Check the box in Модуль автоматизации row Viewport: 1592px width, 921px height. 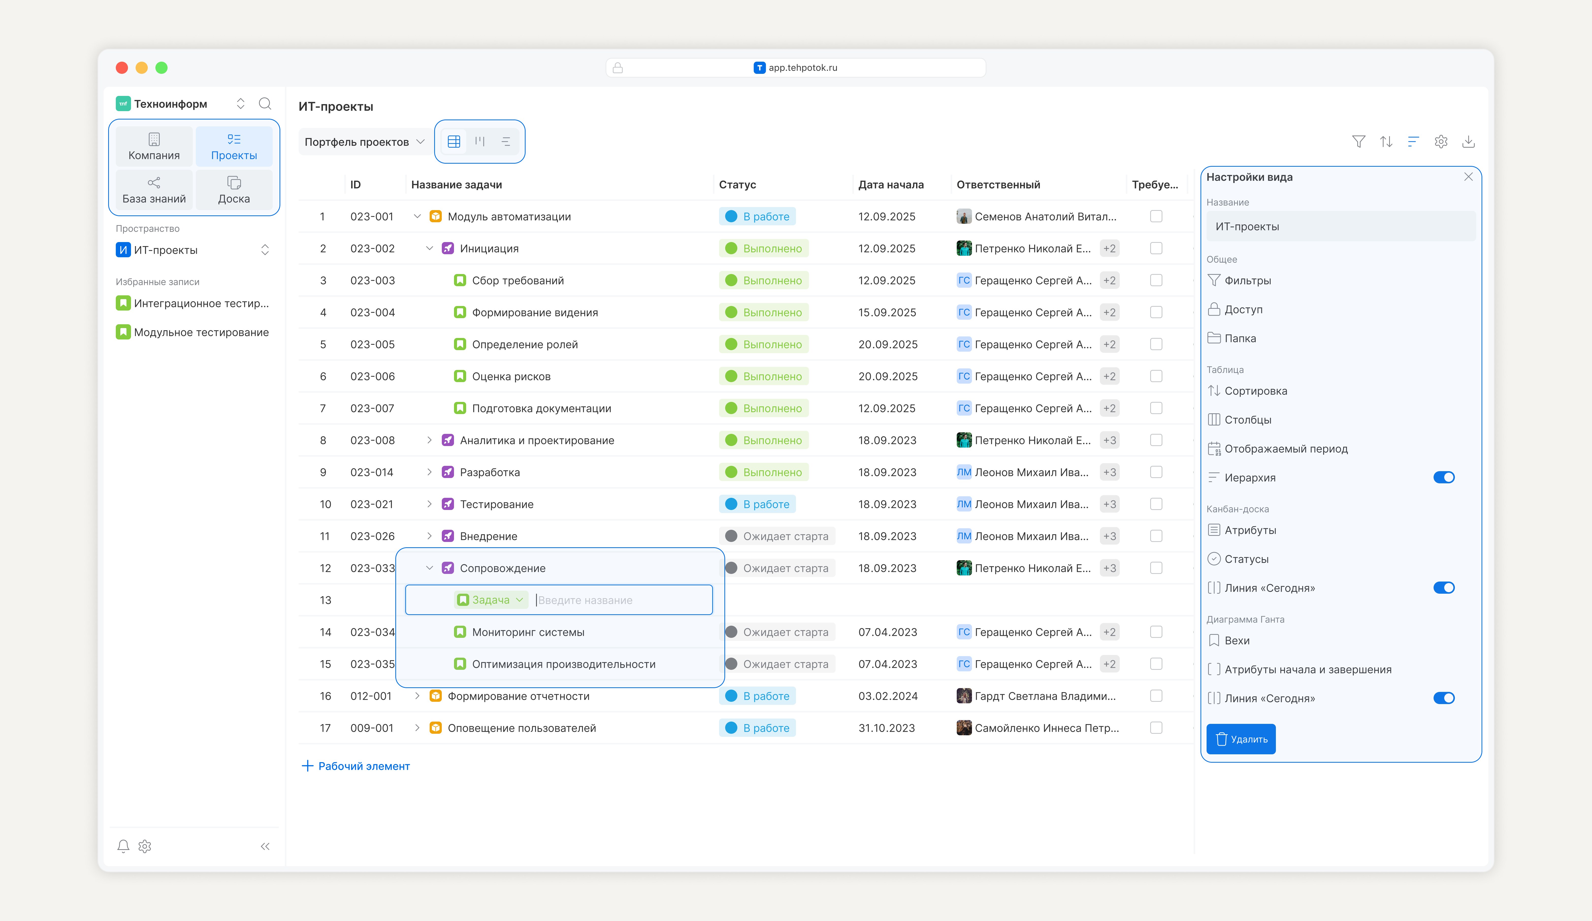coord(1156,216)
